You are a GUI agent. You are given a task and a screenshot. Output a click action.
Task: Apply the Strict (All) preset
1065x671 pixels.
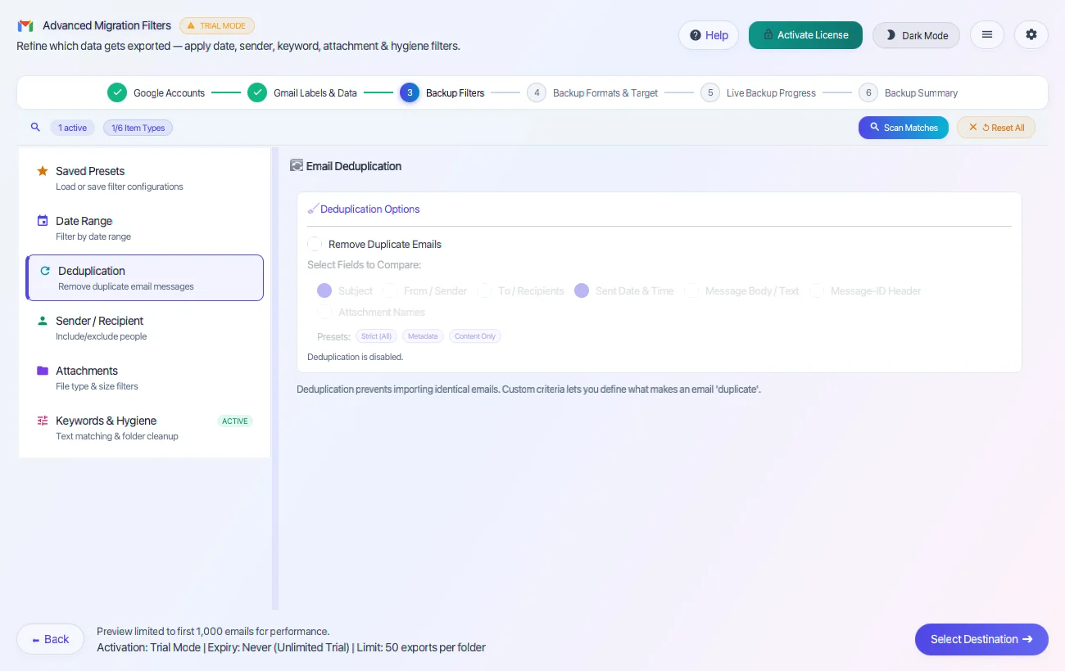click(x=378, y=336)
